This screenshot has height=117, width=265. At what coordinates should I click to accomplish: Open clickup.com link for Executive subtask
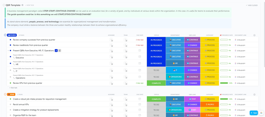241,57
